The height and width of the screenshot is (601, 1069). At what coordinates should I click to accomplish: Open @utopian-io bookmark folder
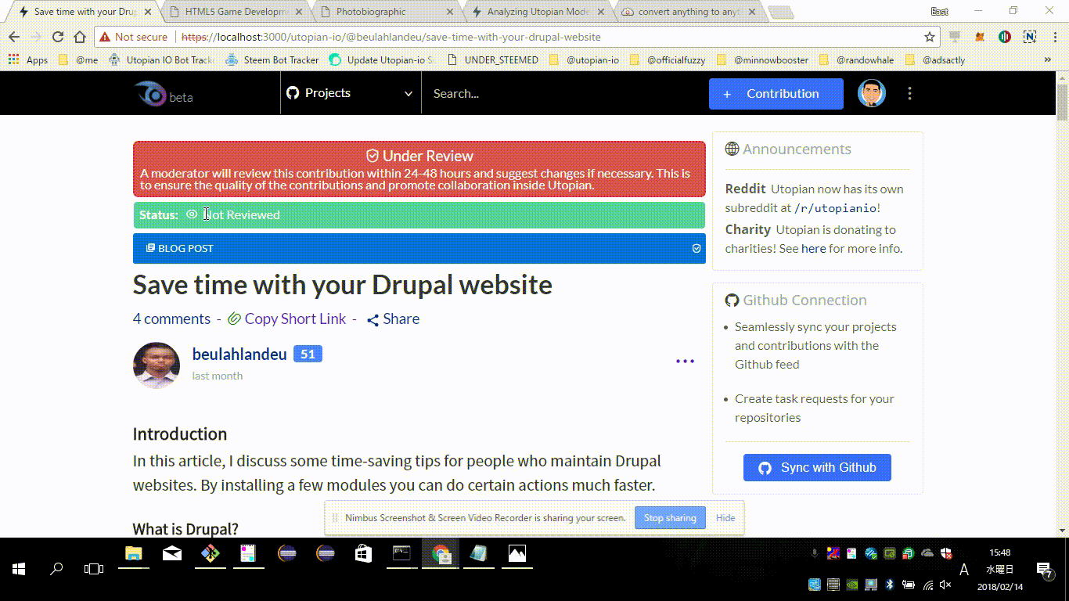point(584,59)
